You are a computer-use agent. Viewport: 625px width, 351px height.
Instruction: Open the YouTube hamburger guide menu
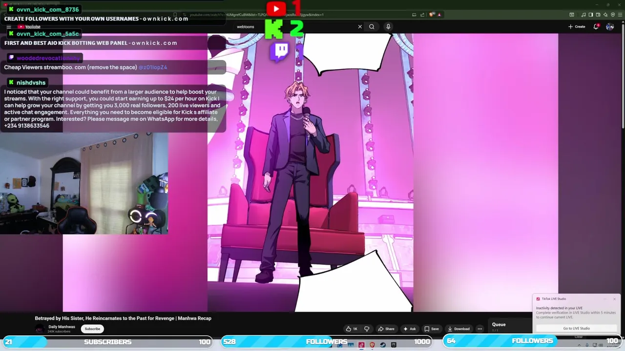pos(8,27)
